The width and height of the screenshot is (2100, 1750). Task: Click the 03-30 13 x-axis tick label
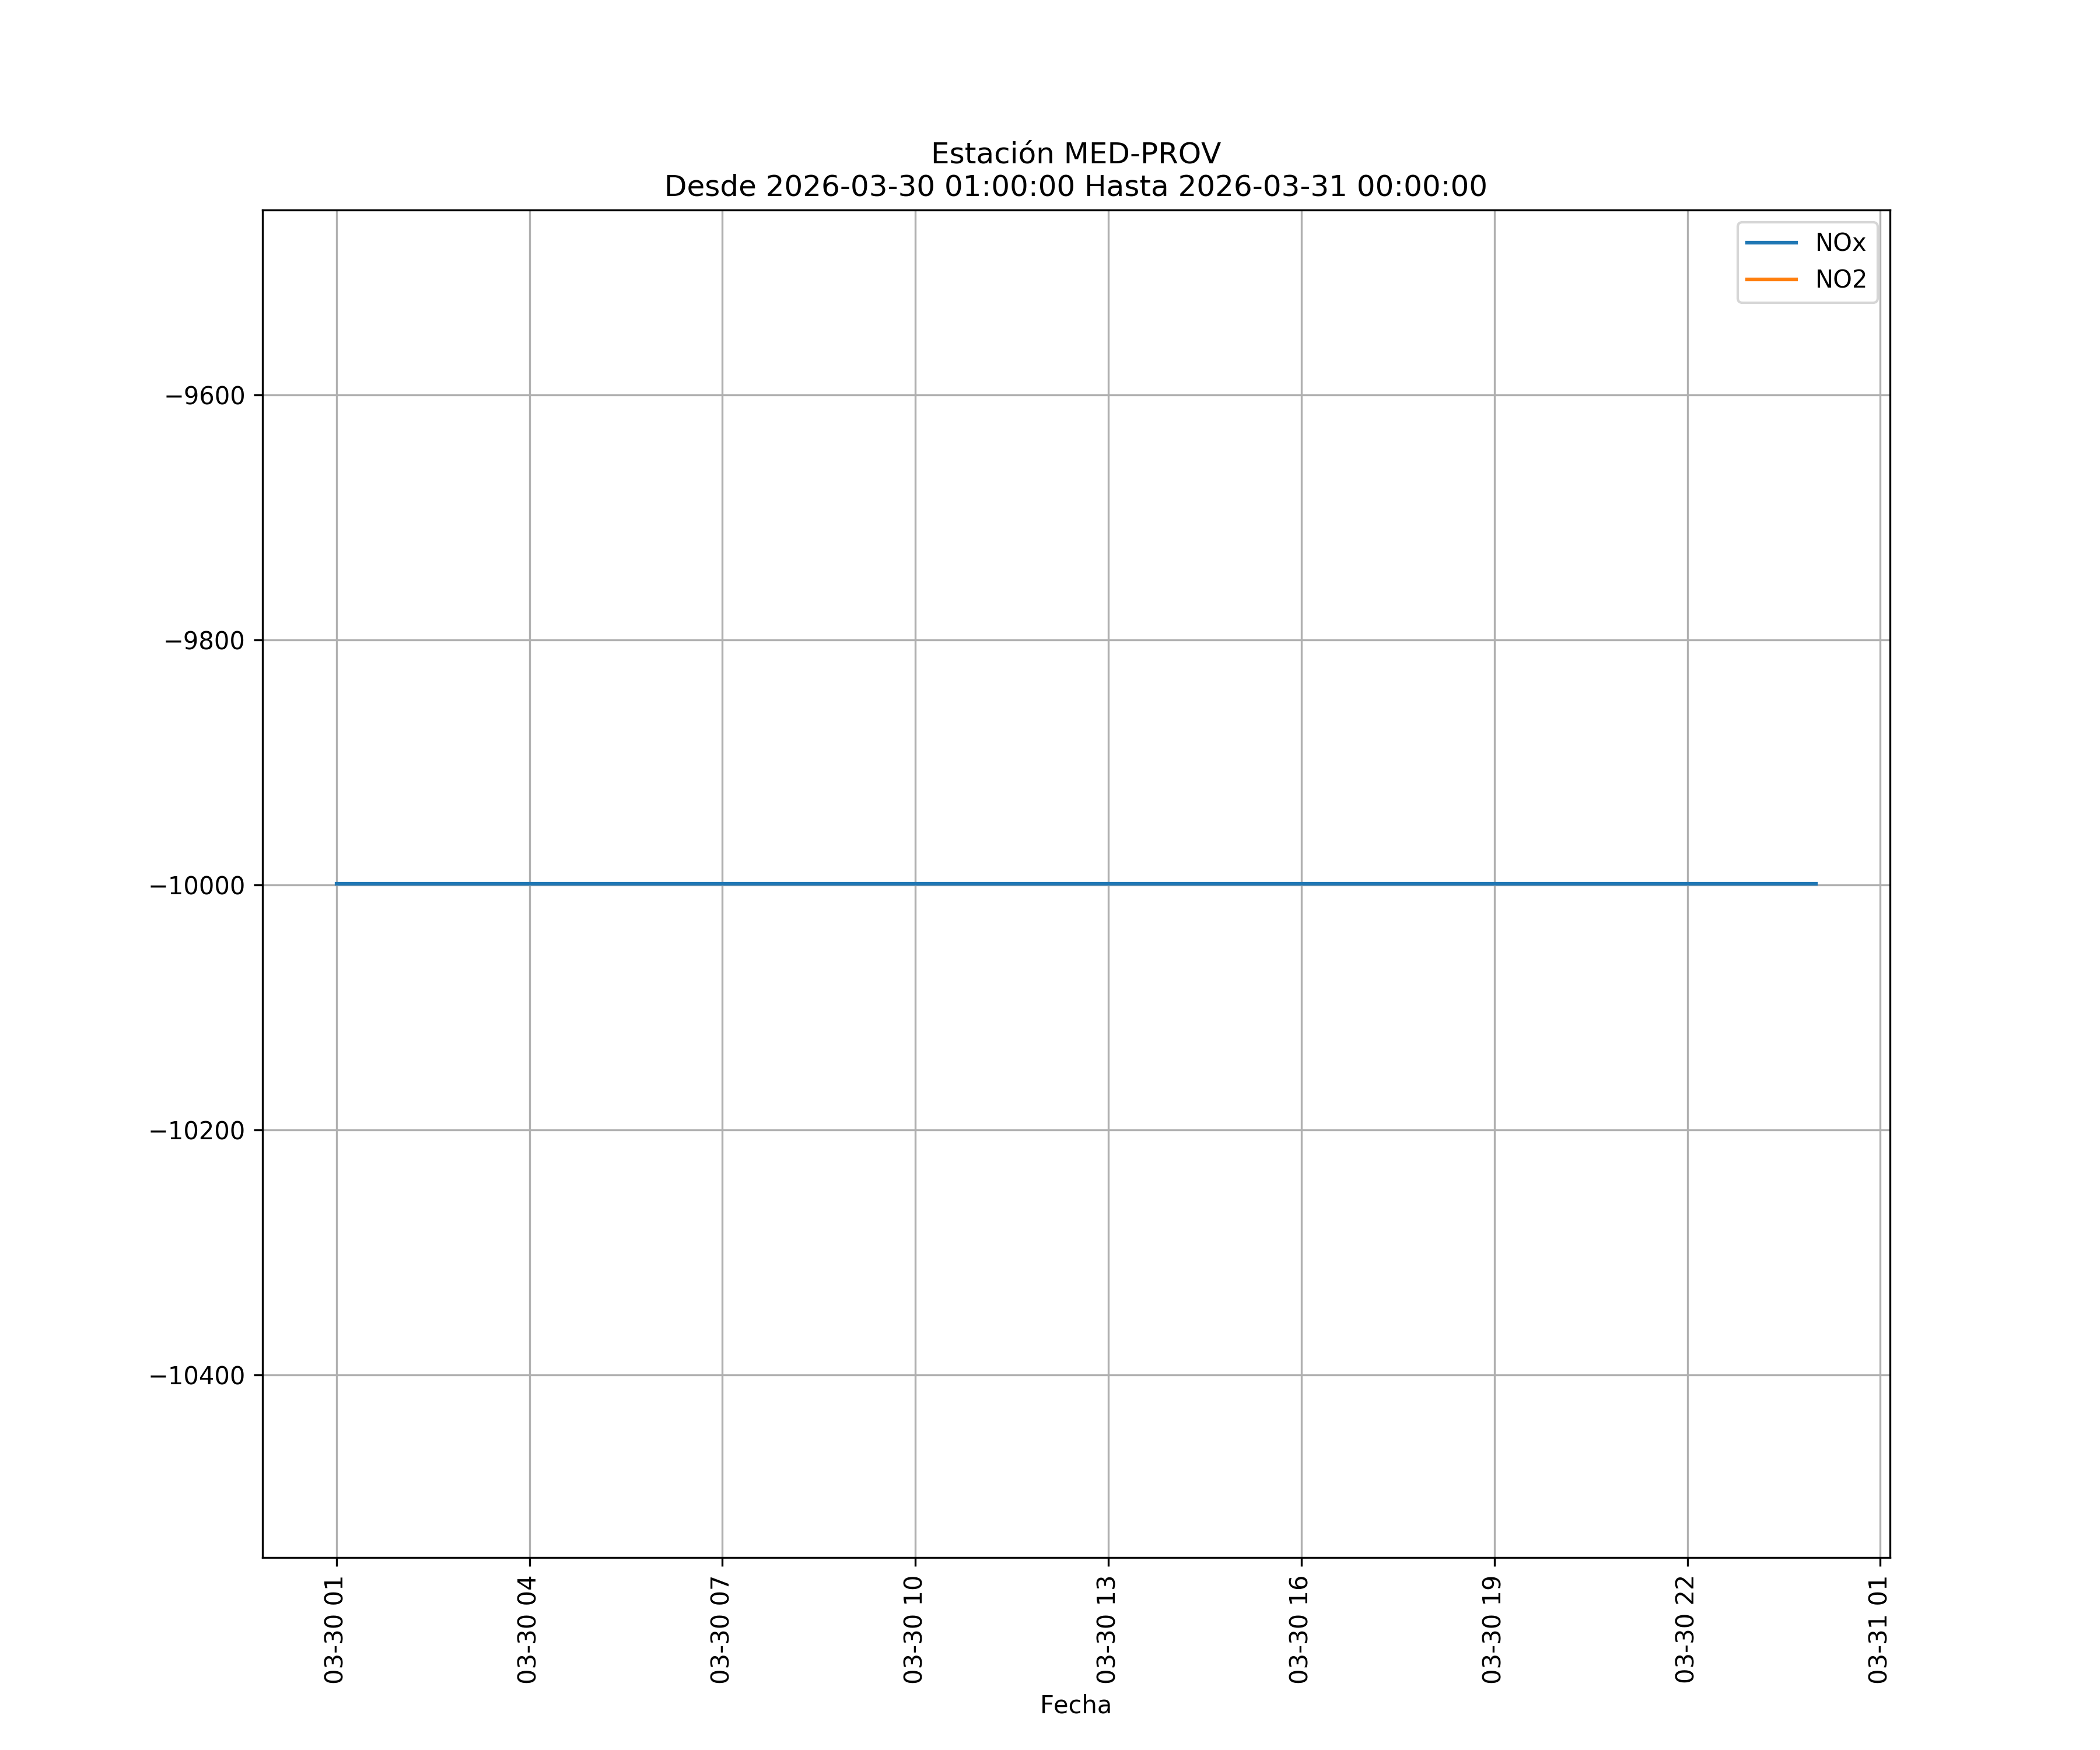pyautogui.click(x=1106, y=1629)
